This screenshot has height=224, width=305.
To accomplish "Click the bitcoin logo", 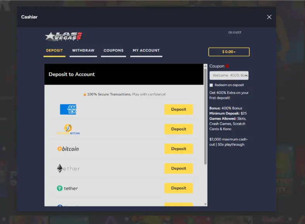I will [x=68, y=149].
